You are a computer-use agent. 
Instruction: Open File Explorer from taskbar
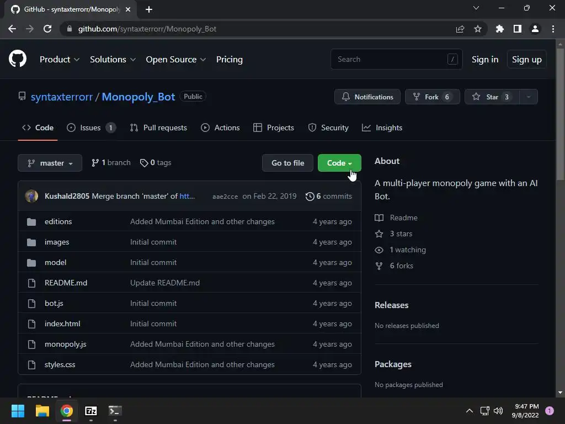(42, 411)
